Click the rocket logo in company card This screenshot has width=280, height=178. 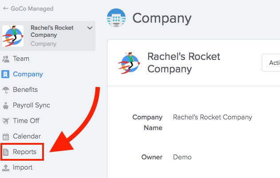tap(129, 63)
